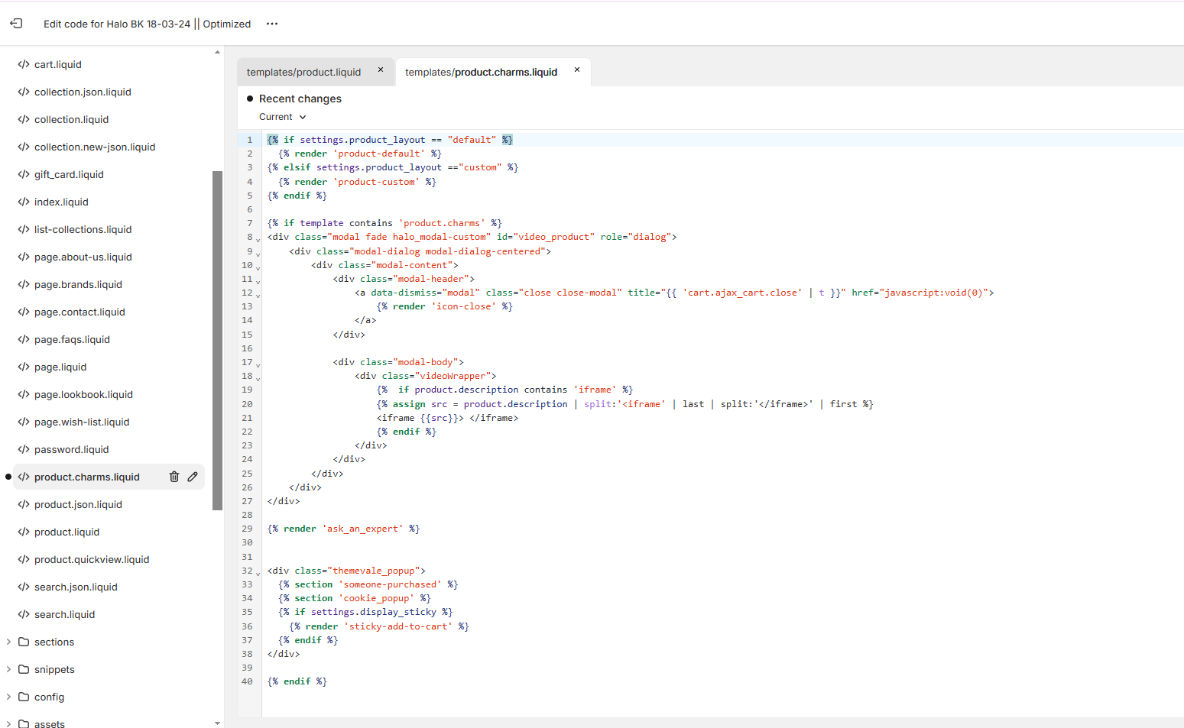Click line number 29 in gutter

(x=247, y=529)
